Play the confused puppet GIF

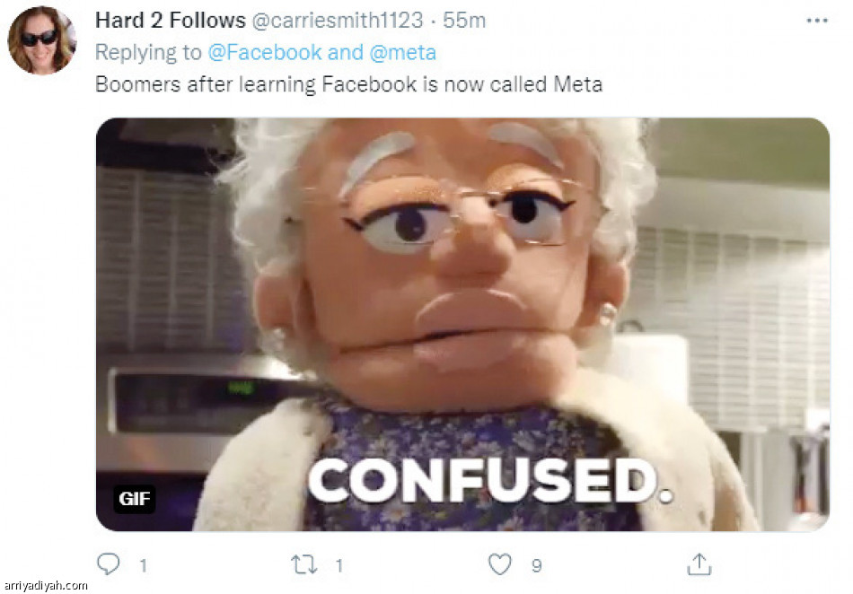coord(463,325)
